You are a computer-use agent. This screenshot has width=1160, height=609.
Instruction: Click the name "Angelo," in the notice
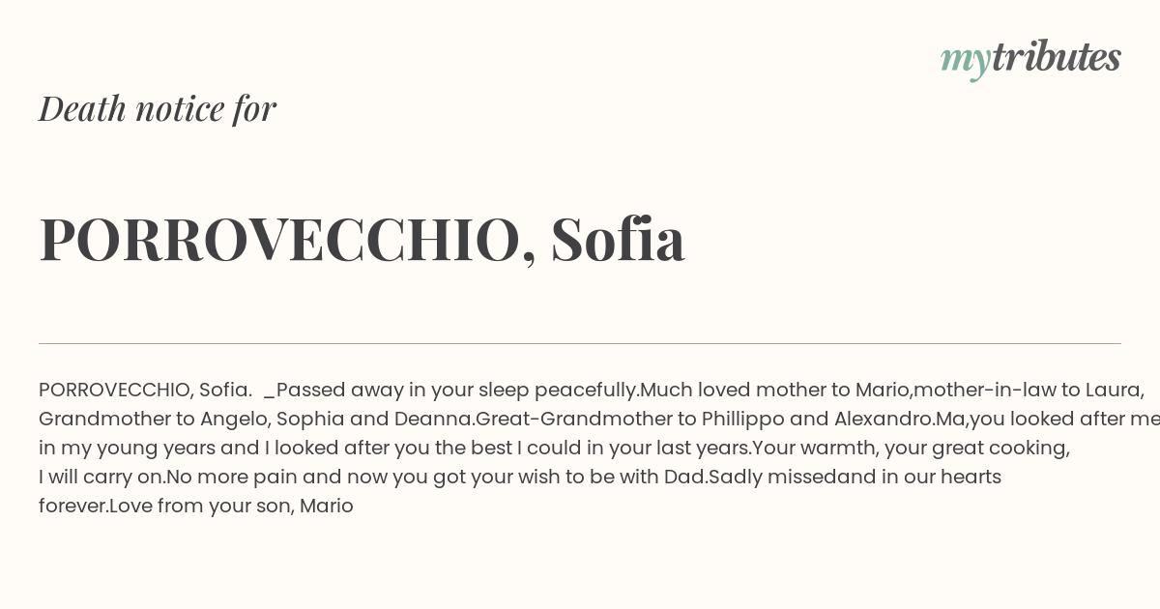235,420
